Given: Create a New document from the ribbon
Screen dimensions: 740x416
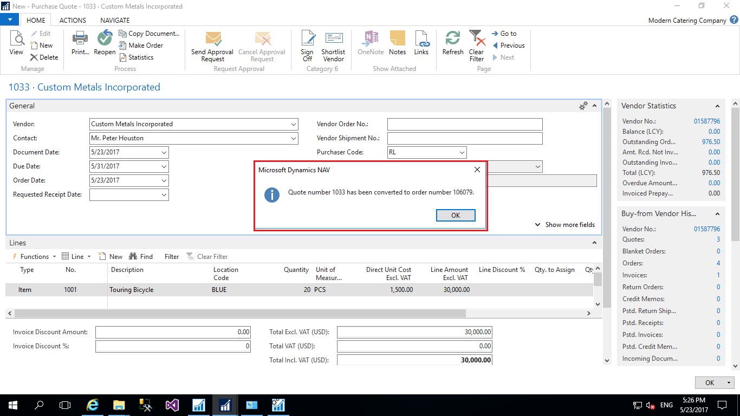Looking at the screenshot, I should 42,45.
